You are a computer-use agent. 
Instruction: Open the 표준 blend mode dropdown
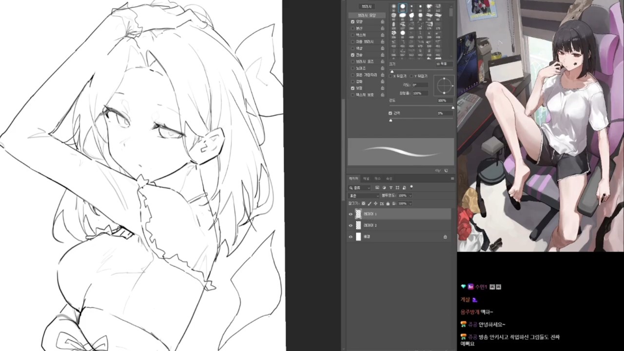tap(364, 195)
